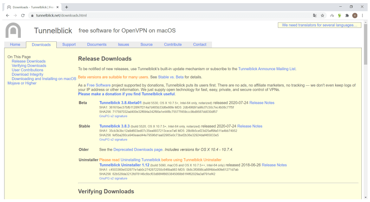Open the puzzle-piece extensions icon
The width and height of the screenshot is (370, 202).
coord(347,15)
